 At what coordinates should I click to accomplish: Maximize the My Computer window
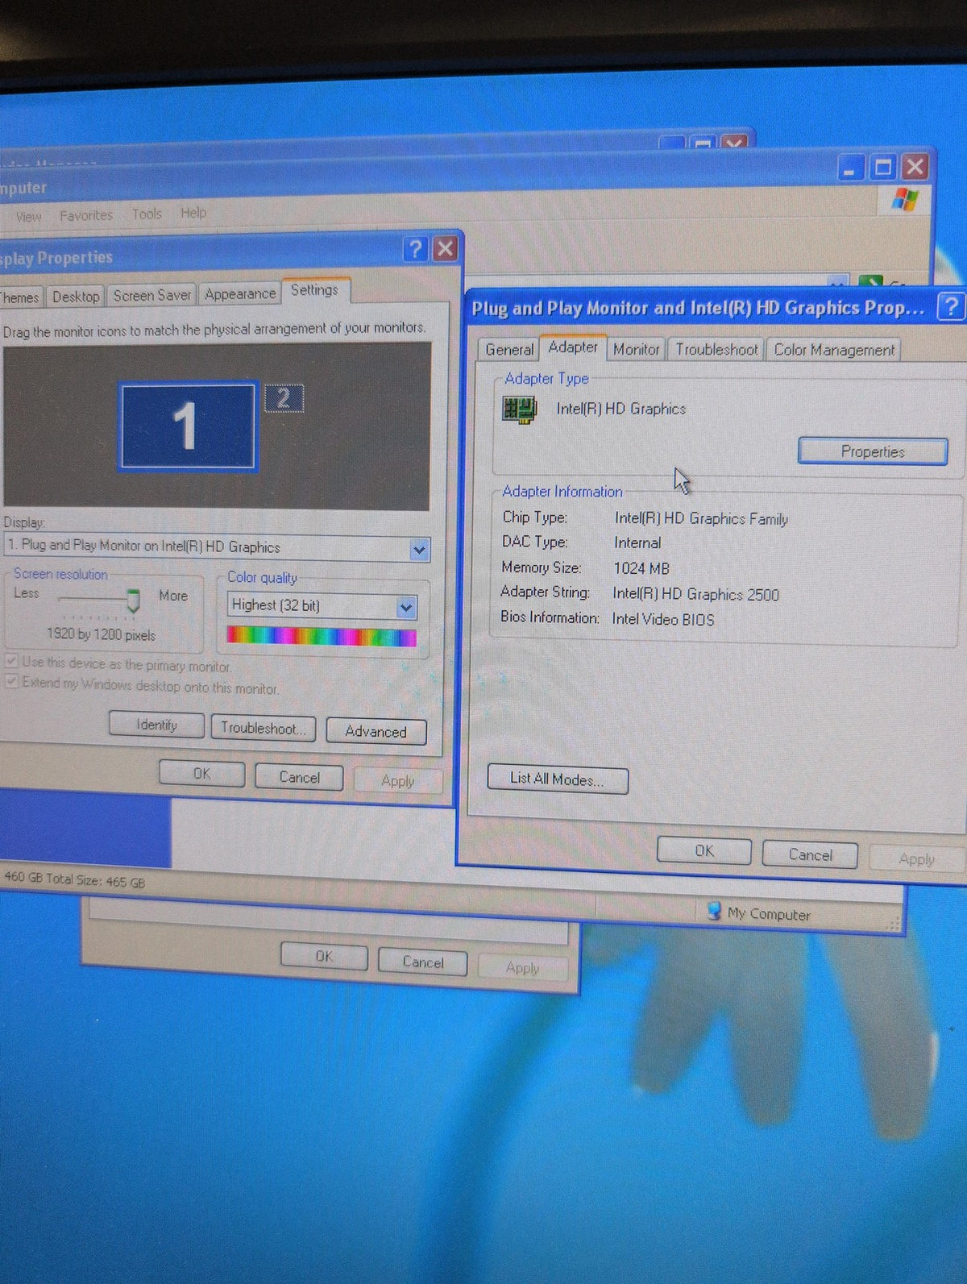click(x=883, y=168)
